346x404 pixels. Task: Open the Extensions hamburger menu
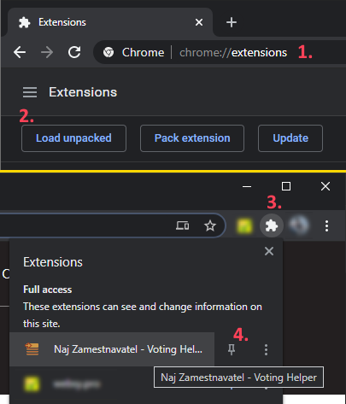(x=30, y=92)
